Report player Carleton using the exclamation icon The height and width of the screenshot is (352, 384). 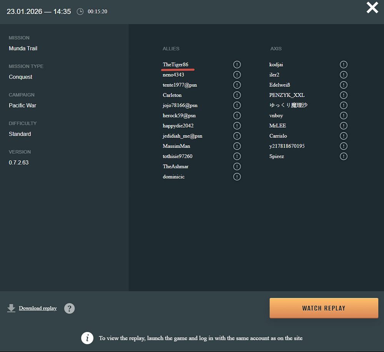tap(237, 95)
